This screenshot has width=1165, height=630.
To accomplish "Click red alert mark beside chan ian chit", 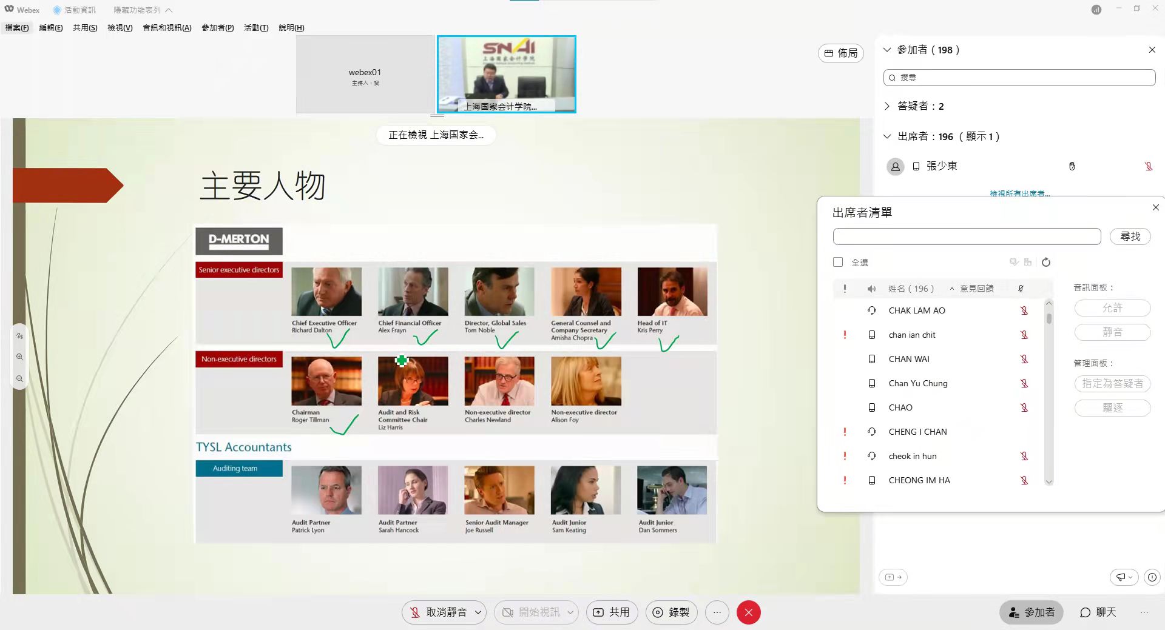I will 845,335.
